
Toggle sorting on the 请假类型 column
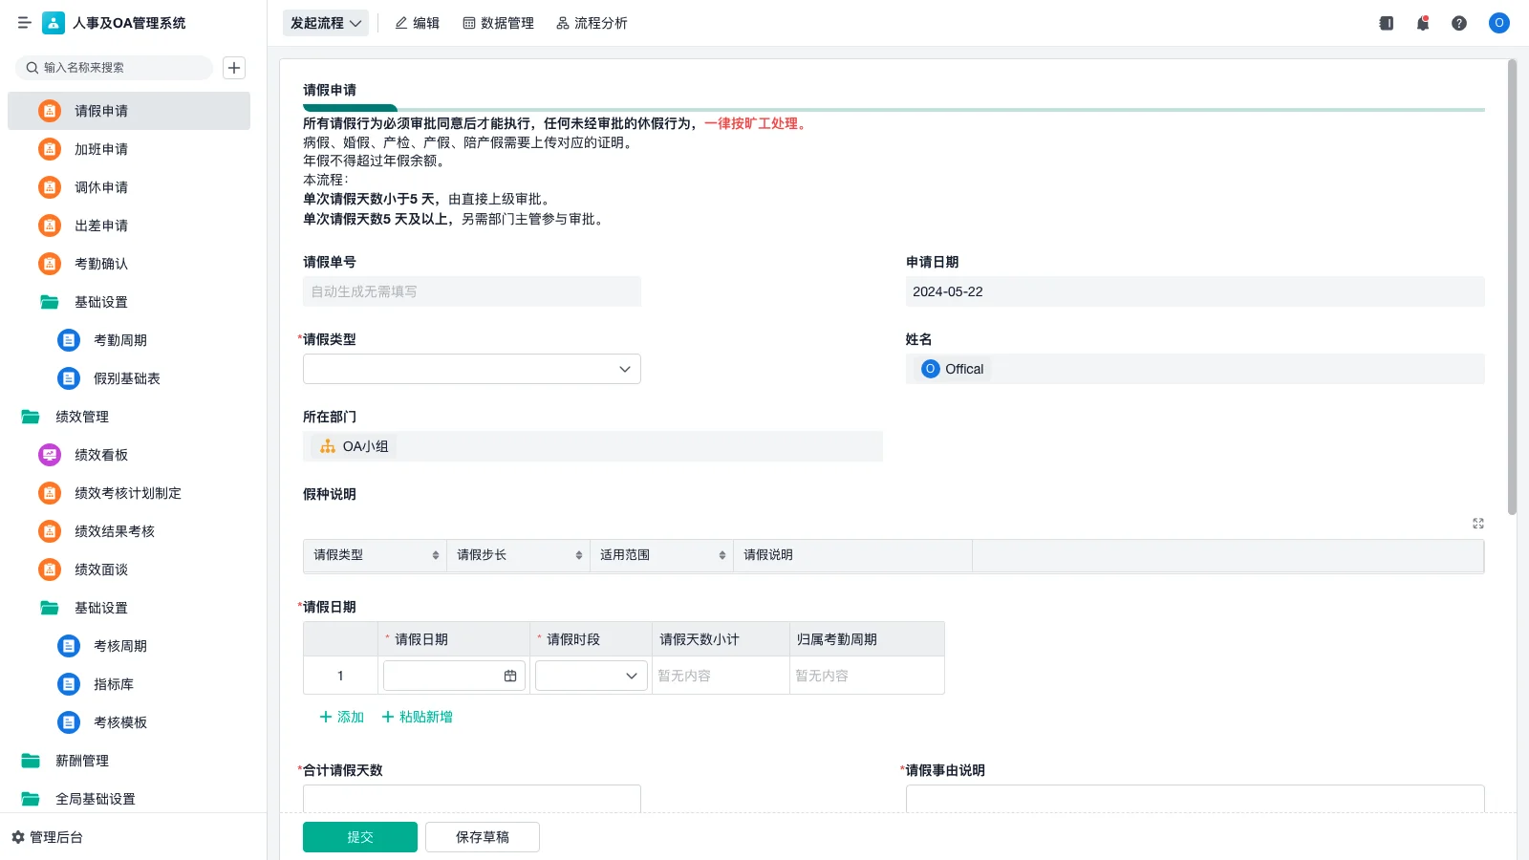pos(436,555)
